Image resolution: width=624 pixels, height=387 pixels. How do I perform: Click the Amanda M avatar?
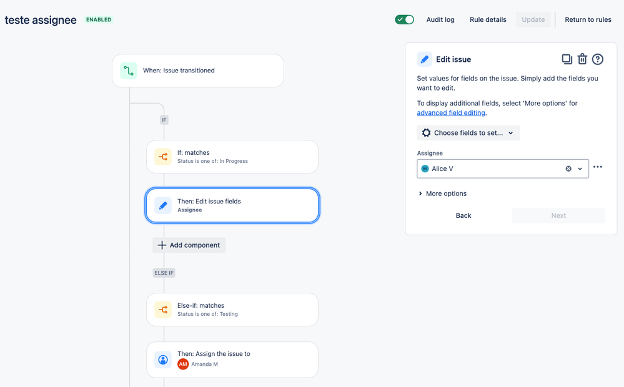click(183, 364)
